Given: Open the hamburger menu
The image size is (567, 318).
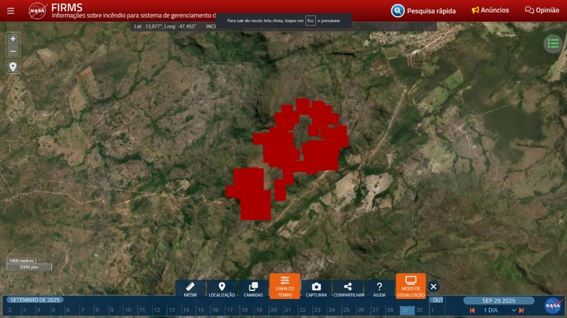Looking at the screenshot, I should (10, 11).
